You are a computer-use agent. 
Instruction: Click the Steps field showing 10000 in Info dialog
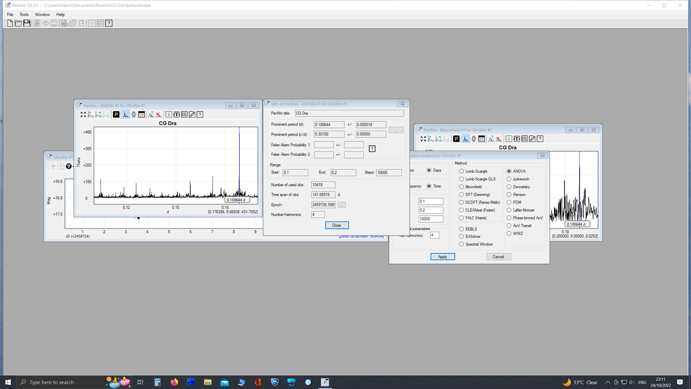(389, 173)
